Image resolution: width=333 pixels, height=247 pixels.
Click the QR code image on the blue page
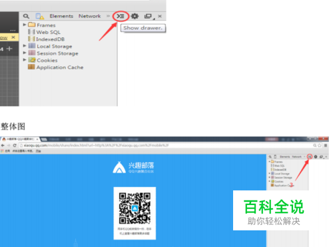pos(135,208)
